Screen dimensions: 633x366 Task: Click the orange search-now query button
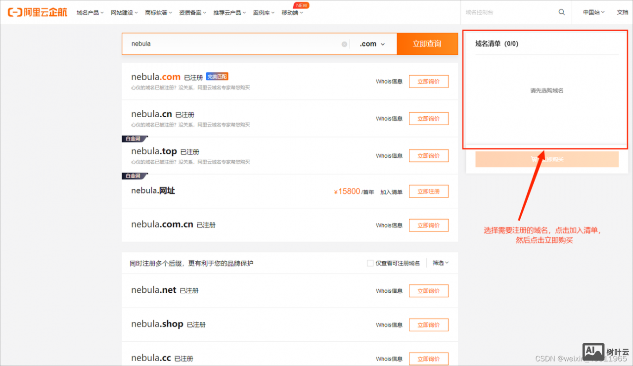[427, 44]
